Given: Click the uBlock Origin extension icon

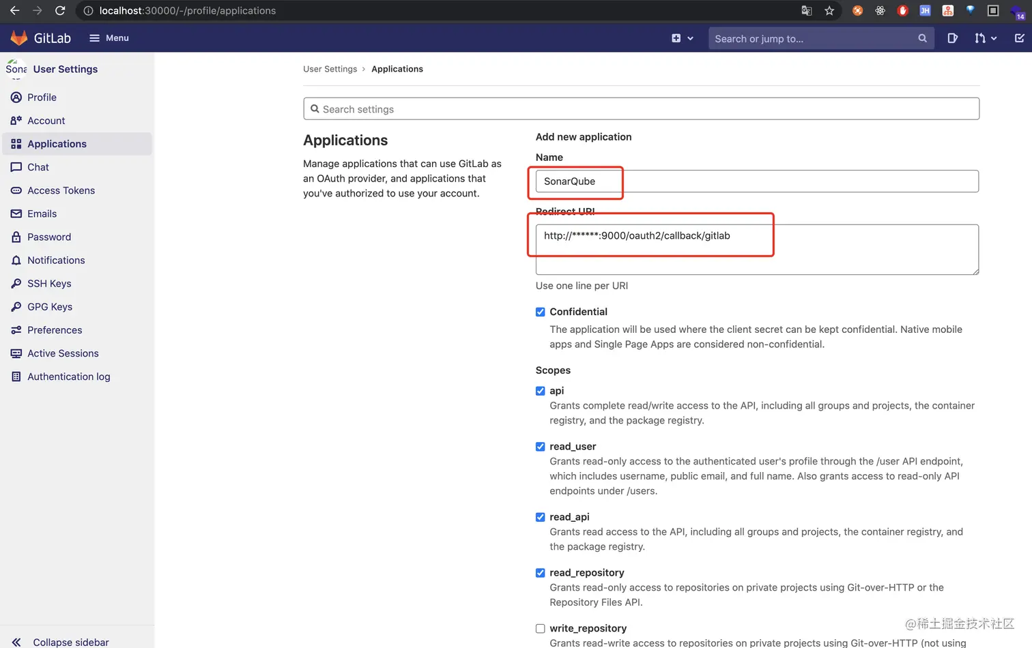Looking at the screenshot, I should [x=902, y=10].
